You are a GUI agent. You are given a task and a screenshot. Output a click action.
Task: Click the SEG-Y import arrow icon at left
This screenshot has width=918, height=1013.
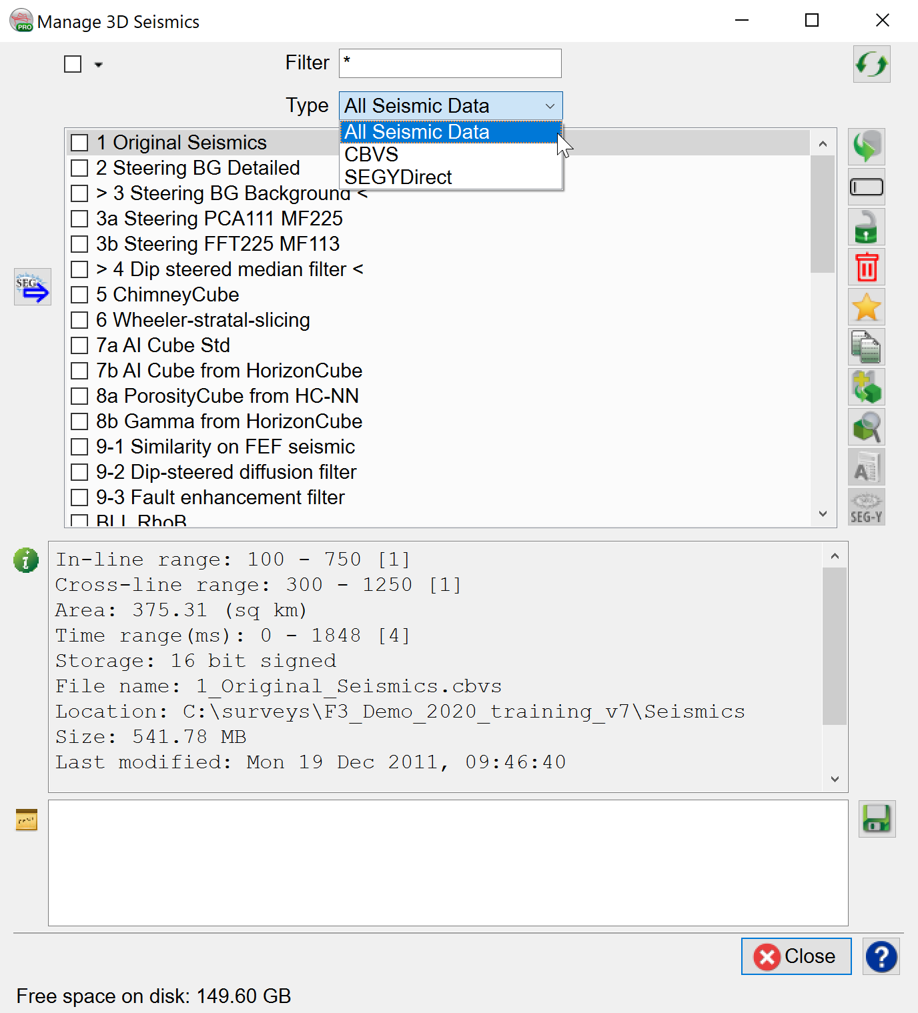click(x=33, y=287)
